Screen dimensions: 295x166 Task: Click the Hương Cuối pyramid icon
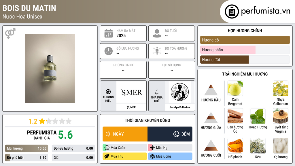pyautogui.click(x=211, y=145)
